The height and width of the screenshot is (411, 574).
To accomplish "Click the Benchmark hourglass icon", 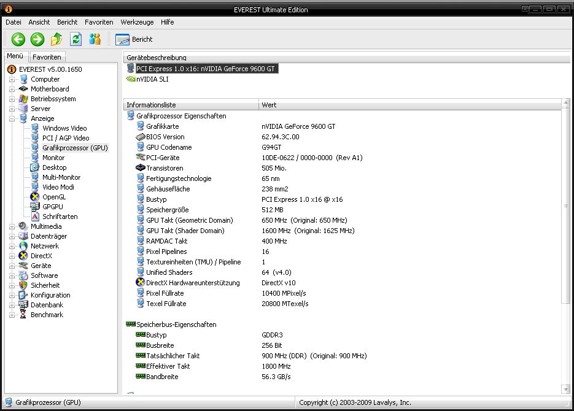I will (x=23, y=315).
